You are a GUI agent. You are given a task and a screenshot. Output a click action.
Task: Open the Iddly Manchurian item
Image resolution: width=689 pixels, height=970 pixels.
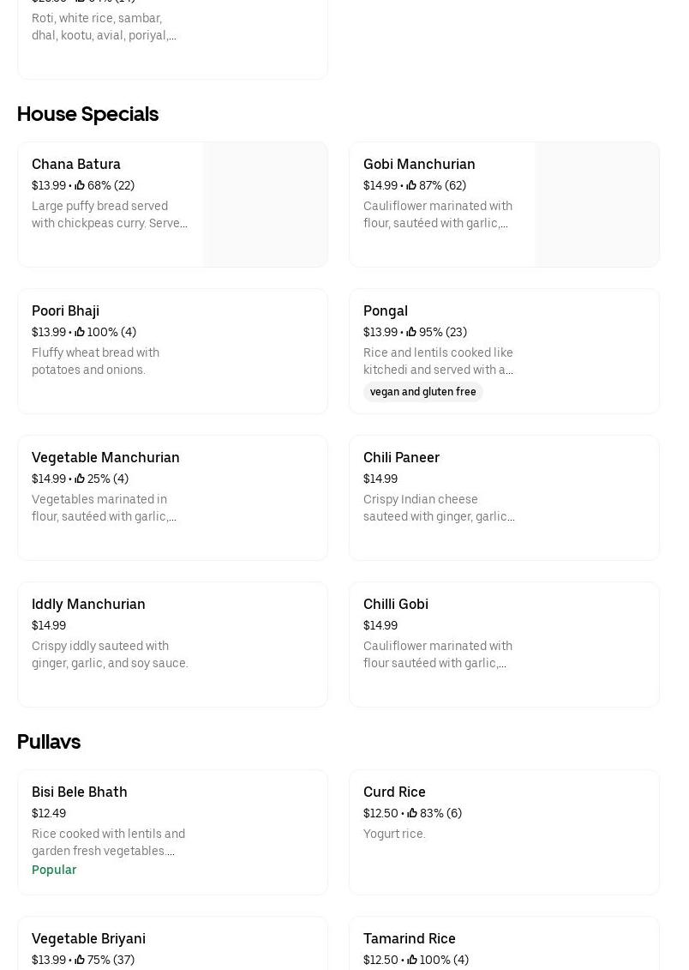(88, 604)
